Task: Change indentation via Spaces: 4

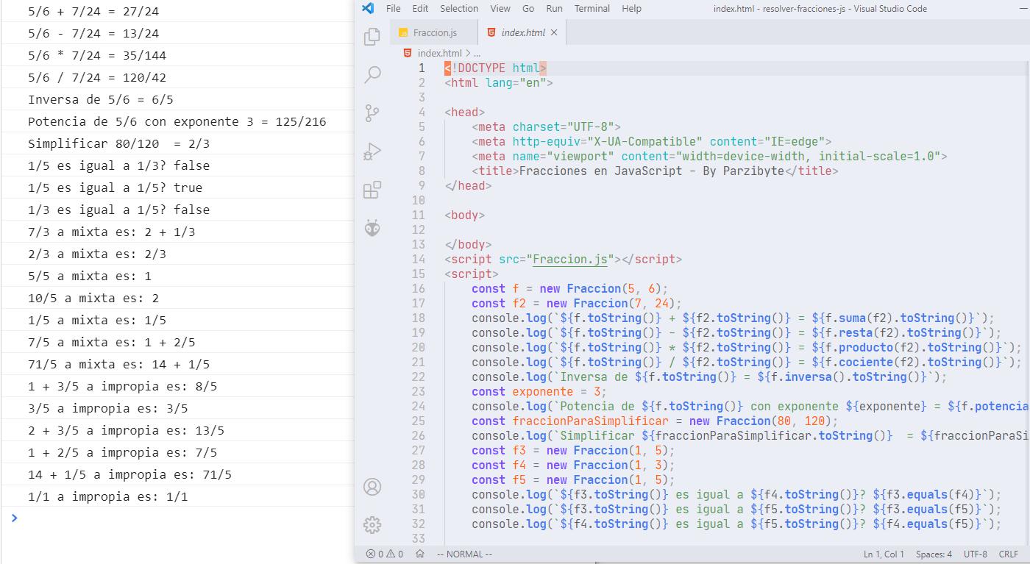Action: [x=934, y=554]
